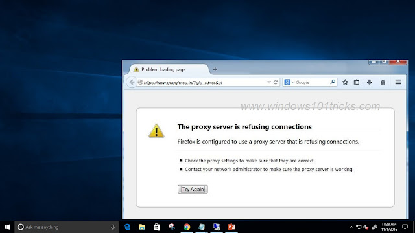Click the Cortana microphone icon

tap(113, 227)
